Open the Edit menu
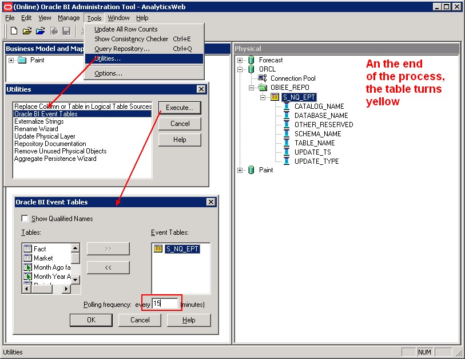 point(26,18)
